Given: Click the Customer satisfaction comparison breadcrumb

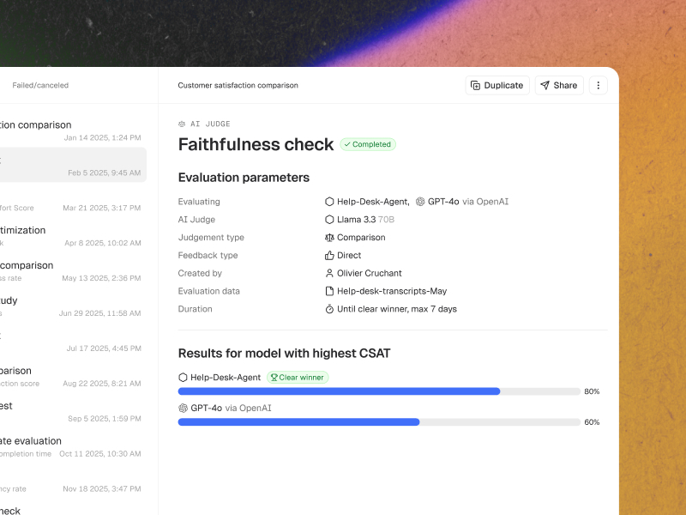Looking at the screenshot, I should pyautogui.click(x=238, y=85).
